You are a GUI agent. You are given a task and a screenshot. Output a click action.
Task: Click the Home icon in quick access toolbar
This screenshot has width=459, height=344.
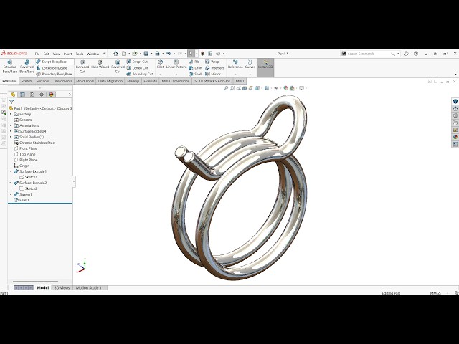[x=115, y=54]
